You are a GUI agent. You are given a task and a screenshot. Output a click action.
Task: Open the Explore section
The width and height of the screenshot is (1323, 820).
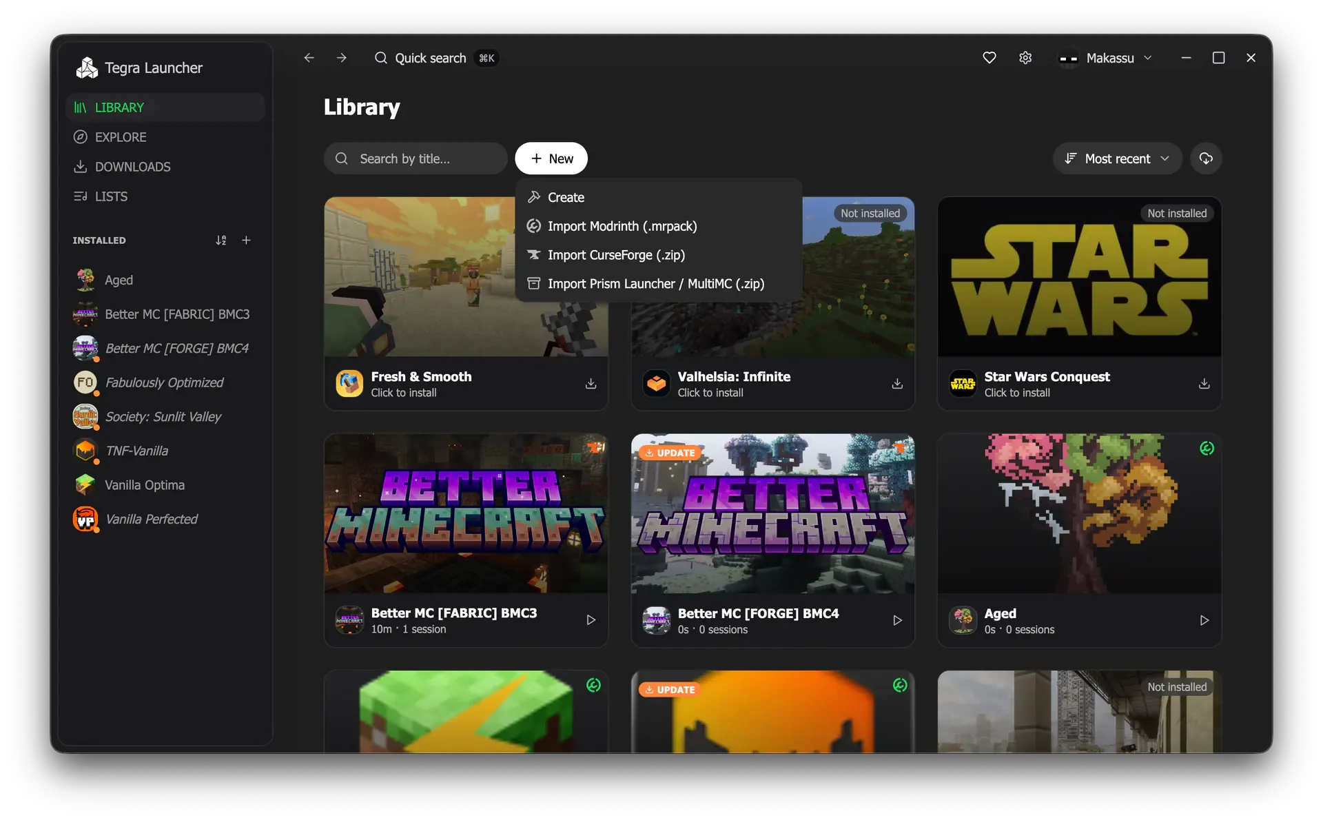coord(165,137)
